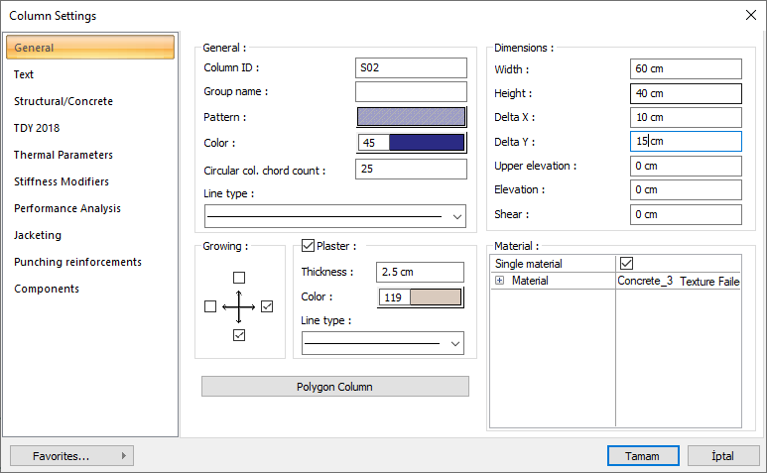
Task: Click the Column ID input field
Action: click(411, 67)
